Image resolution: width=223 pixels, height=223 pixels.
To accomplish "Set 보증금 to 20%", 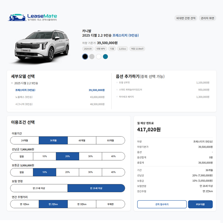I will tap(68, 172).
